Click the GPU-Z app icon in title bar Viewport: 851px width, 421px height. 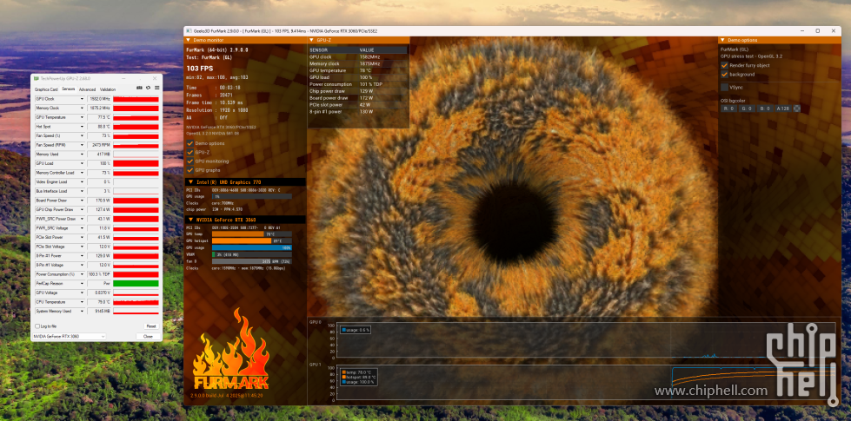point(35,79)
